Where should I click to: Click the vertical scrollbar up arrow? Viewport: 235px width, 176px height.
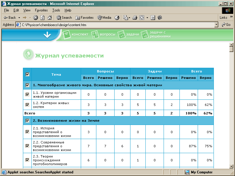click(231, 45)
